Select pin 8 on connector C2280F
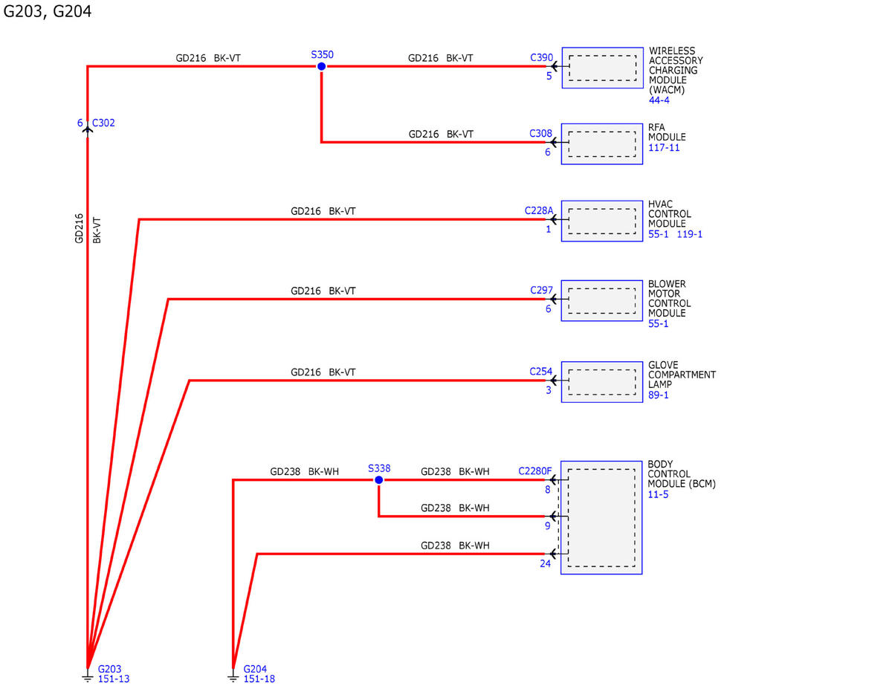Screen dimensions: 892x689 [548, 489]
